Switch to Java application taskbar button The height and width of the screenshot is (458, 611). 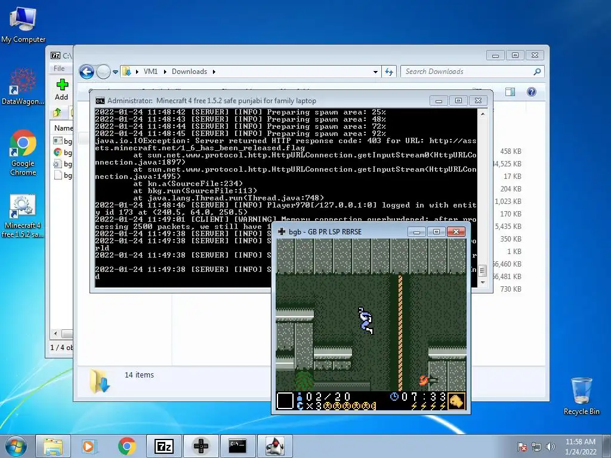[274, 446]
